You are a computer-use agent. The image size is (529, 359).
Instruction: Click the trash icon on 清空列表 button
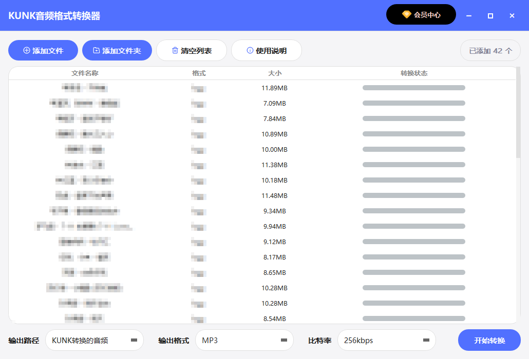175,50
